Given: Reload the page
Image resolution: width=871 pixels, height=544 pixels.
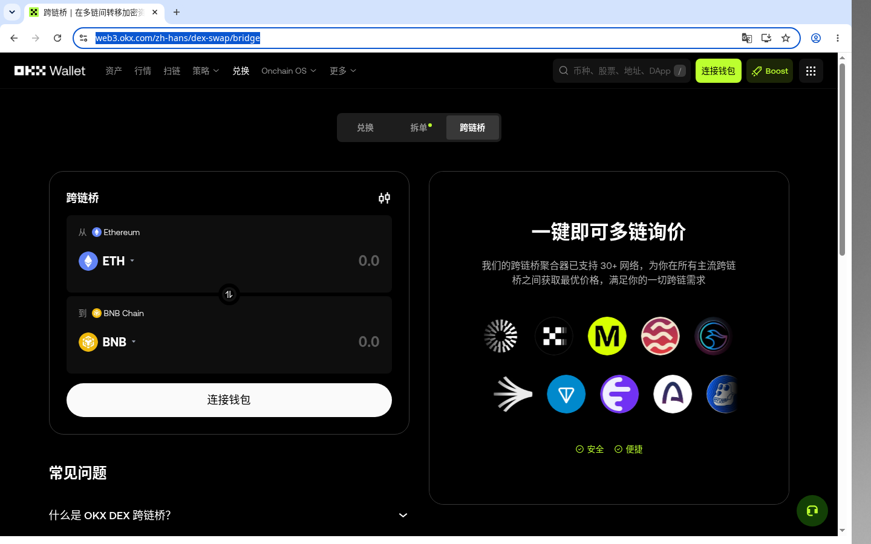Looking at the screenshot, I should click(57, 38).
